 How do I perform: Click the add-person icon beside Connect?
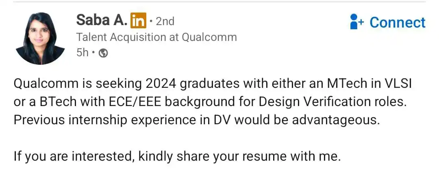pyautogui.click(x=357, y=22)
